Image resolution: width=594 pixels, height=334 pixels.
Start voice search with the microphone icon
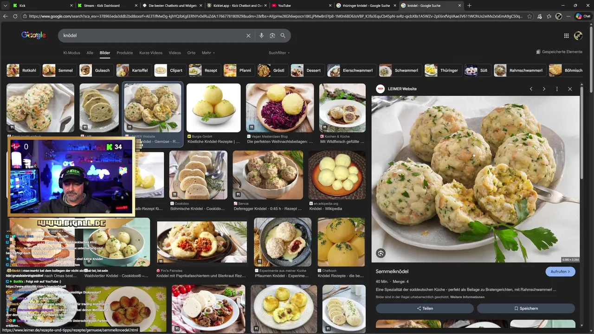pos(261,35)
